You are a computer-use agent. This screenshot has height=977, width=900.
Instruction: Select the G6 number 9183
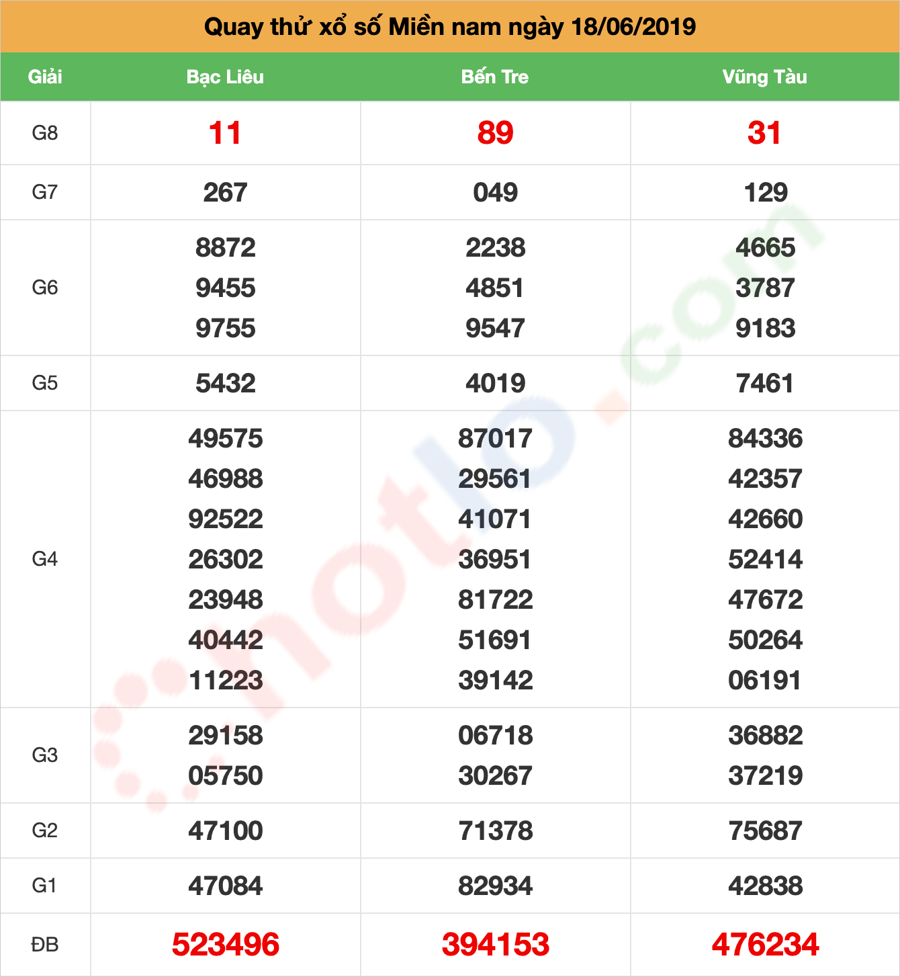pos(765,329)
